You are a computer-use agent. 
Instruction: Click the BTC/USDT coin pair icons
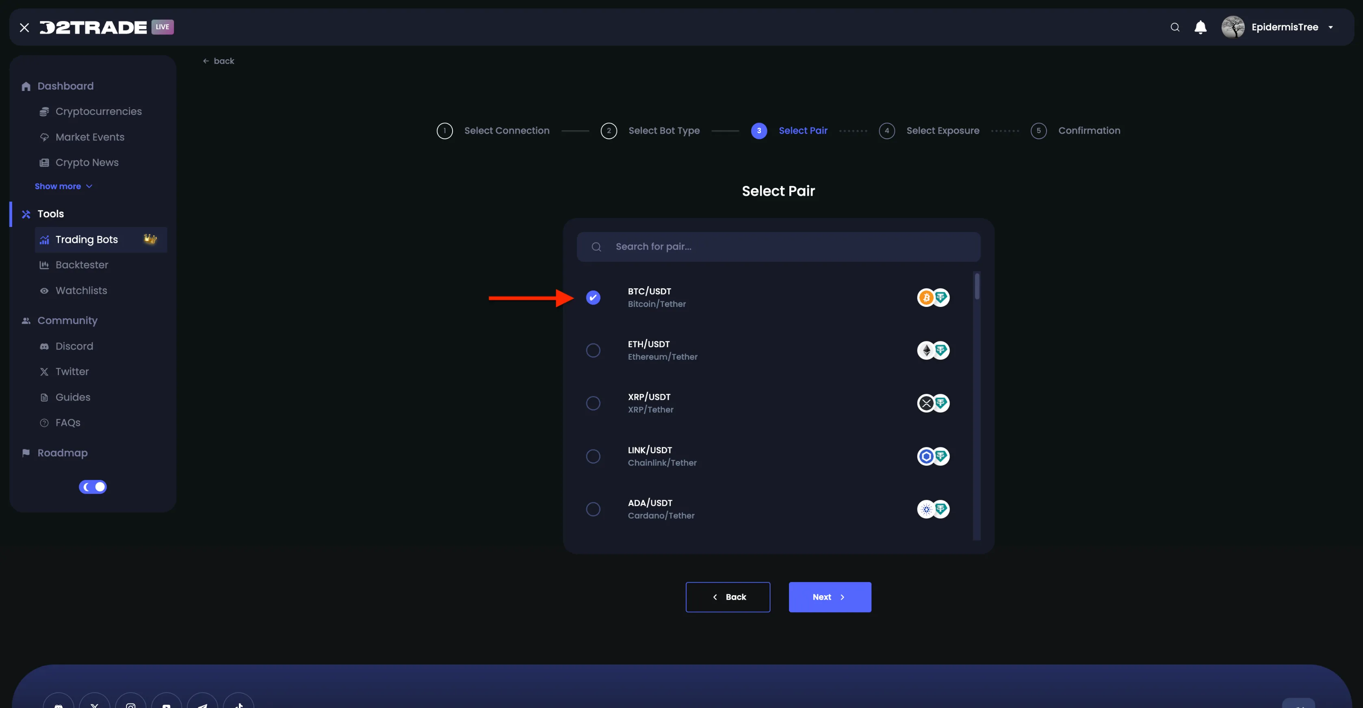(933, 298)
